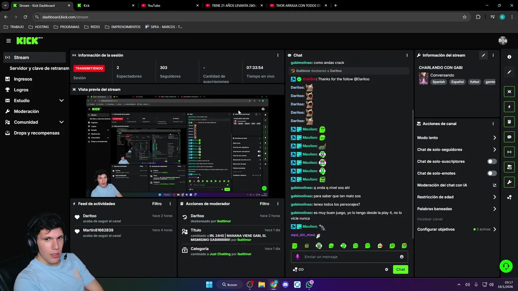Image resolution: width=518 pixels, height=291 pixels.
Task: Open the Acciones de moderador three-dot menu
Action: [278, 204]
